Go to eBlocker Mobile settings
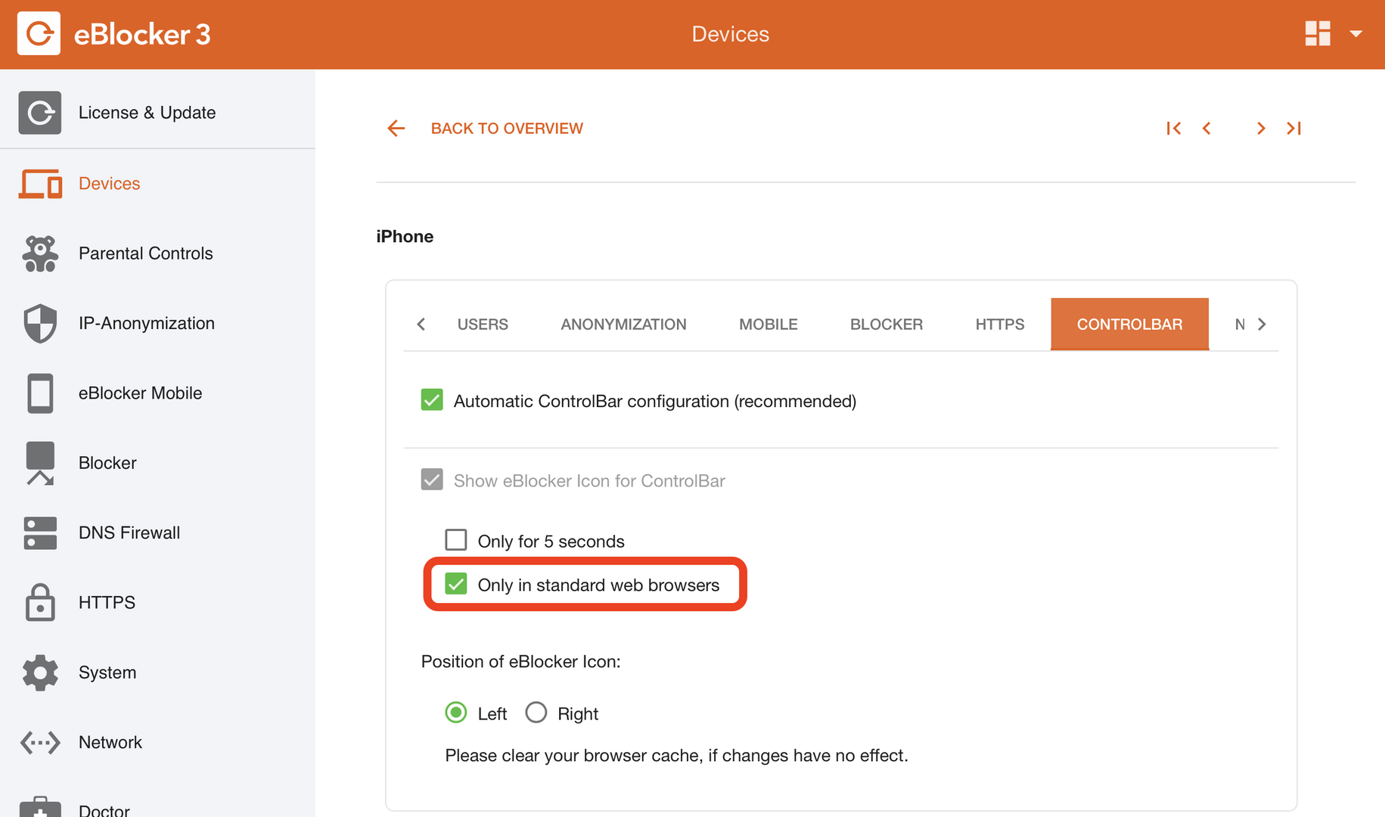The height and width of the screenshot is (817, 1385). [x=140, y=393]
